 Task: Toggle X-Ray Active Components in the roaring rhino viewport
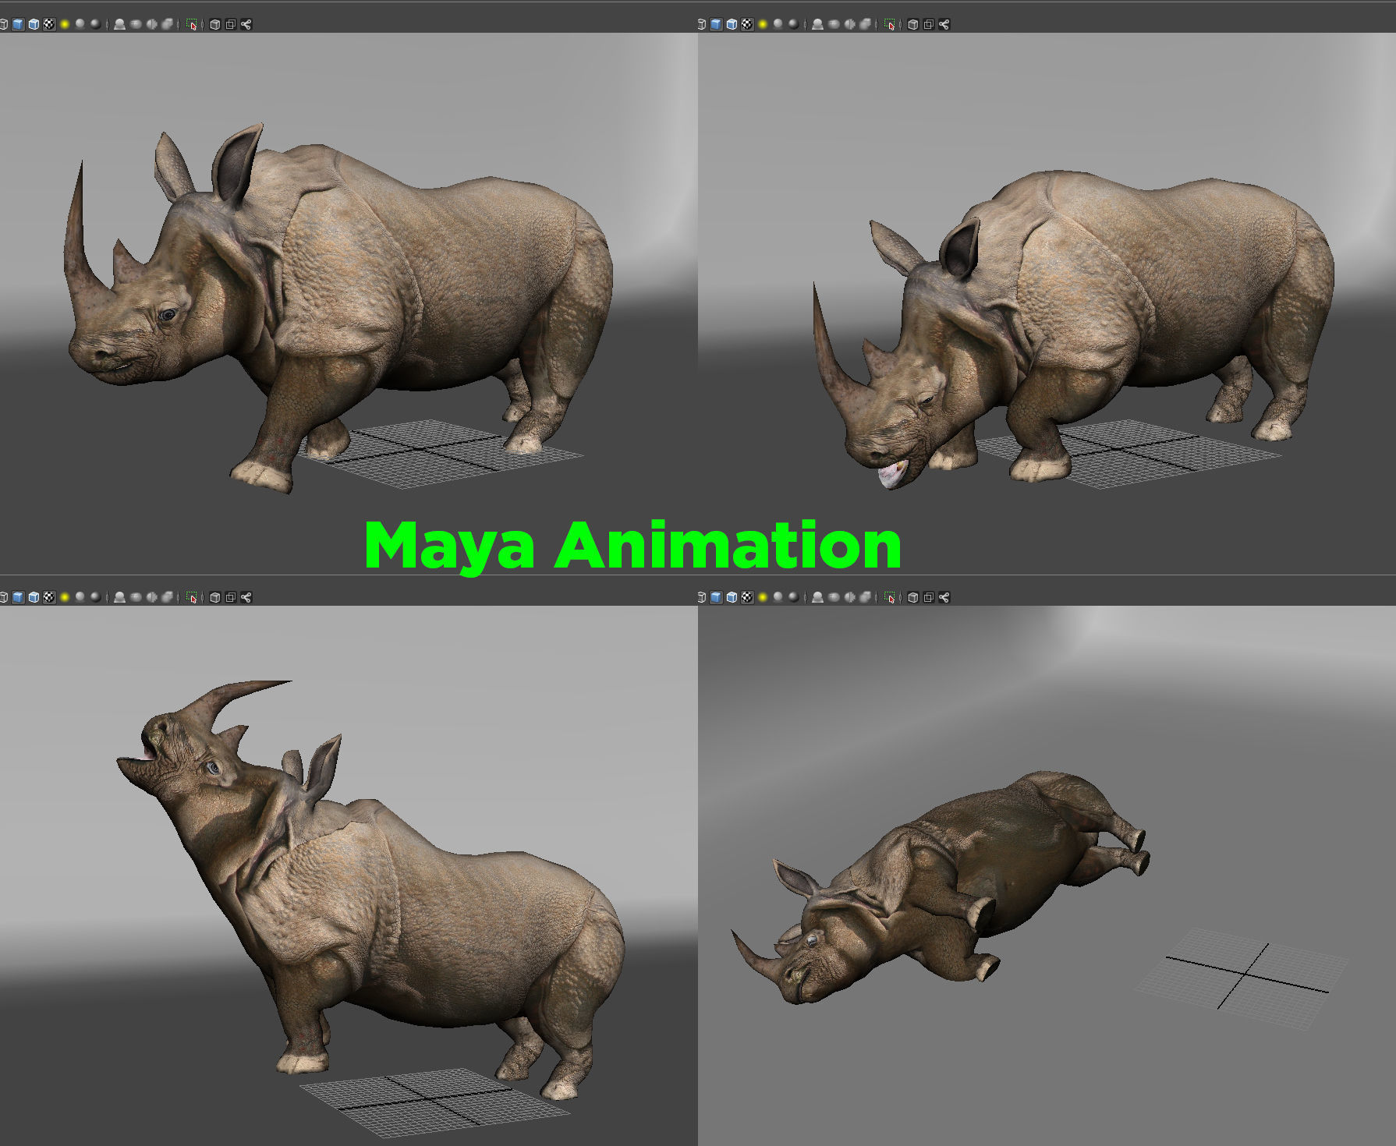[231, 597]
